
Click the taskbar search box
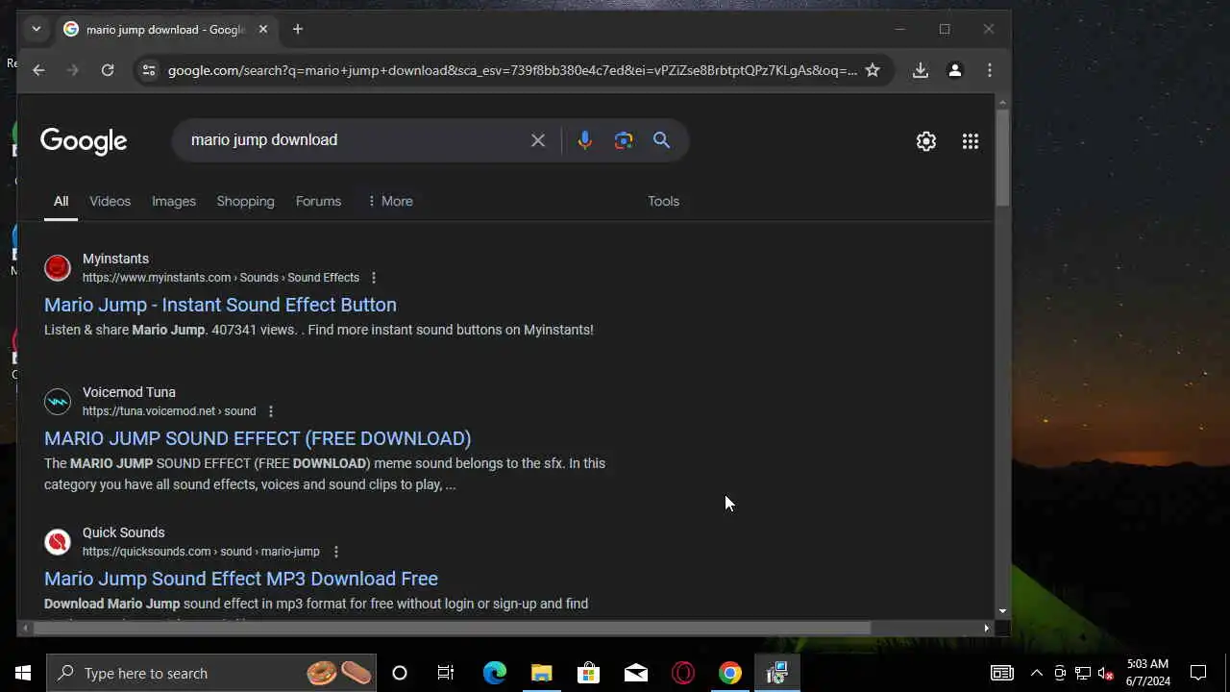click(x=211, y=673)
